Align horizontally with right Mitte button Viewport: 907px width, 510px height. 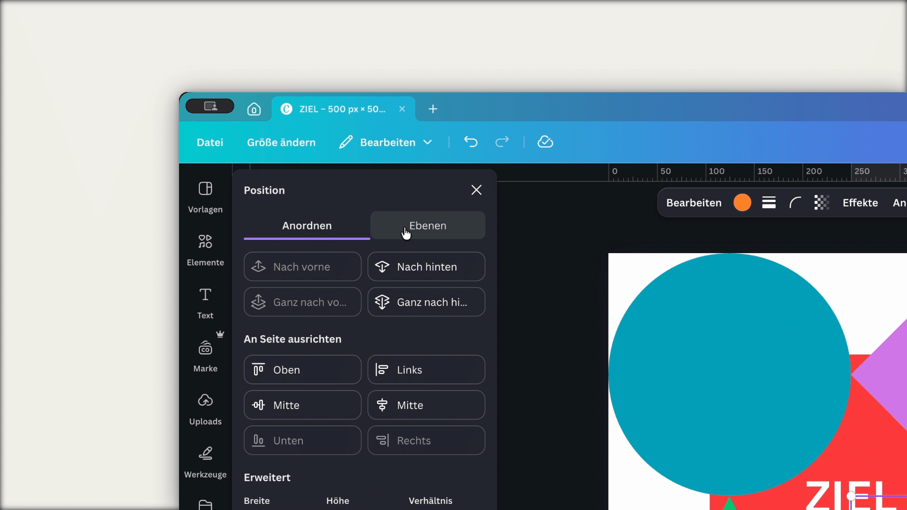pyautogui.click(x=426, y=405)
